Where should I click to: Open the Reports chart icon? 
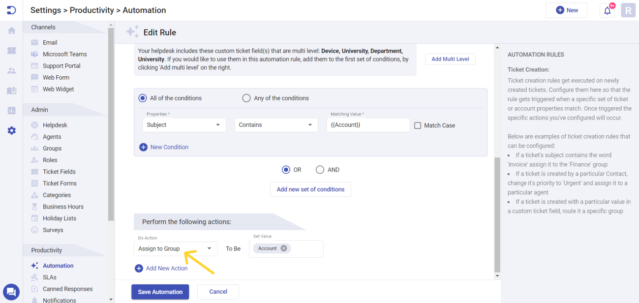tap(11, 110)
